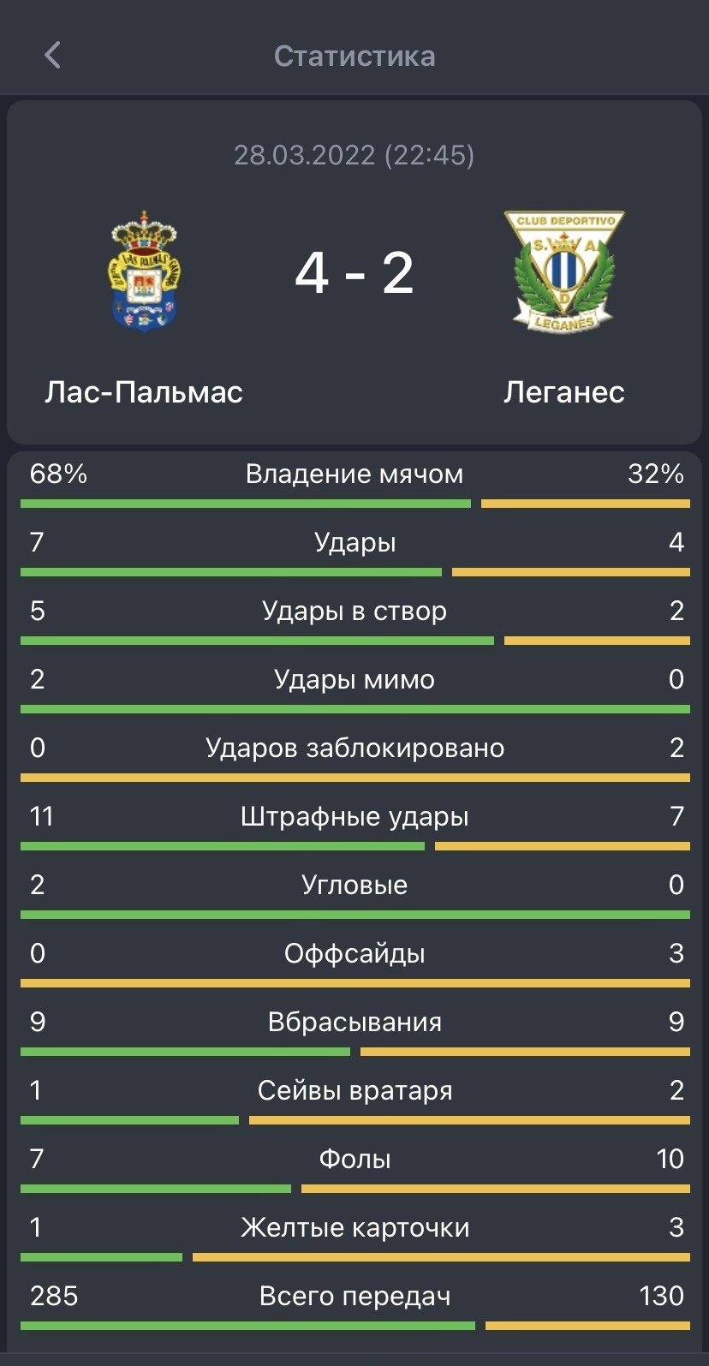Tap the Leganes club crest
Image resolution: width=709 pixels, height=1366 pixels.
click(563, 271)
